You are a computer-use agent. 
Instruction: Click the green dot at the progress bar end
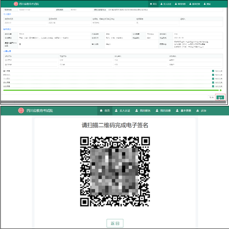coord(220,90)
